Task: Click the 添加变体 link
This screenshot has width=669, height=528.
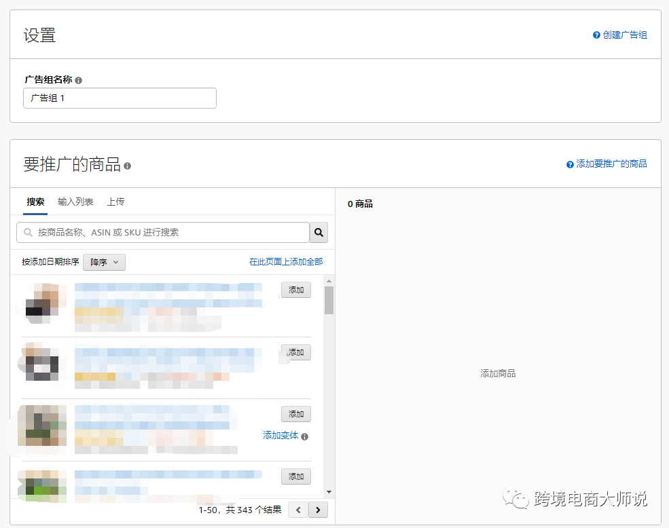Action: (x=281, y=436)
